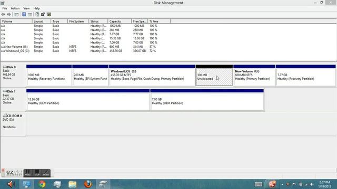Click the clock showing 2:57 PM
Image resolution: width=337 pixels, height=189 pixels.
tap(325, 184)
